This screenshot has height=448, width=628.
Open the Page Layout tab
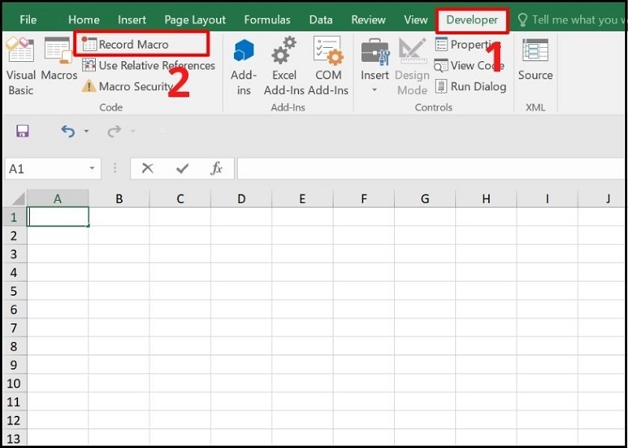pyautogui.click(x=195, y=20)
